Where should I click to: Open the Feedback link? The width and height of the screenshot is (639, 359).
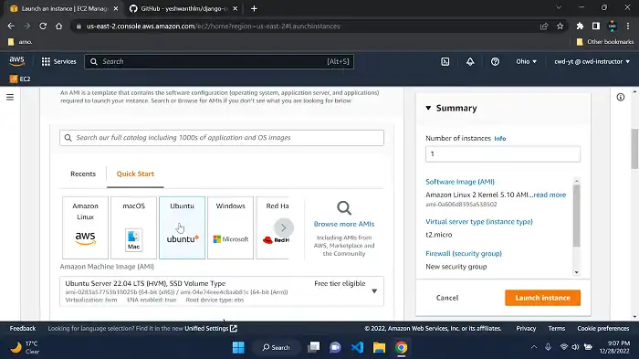23,329
